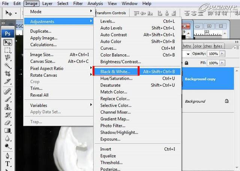240x171 pixels.
Task: Activate the Crop tool
Action: [7, 74]
